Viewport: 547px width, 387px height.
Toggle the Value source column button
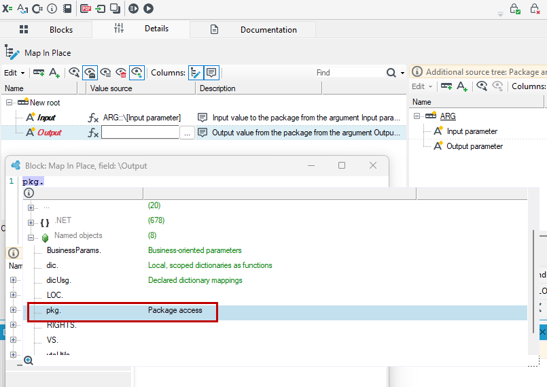pos(196,73)
